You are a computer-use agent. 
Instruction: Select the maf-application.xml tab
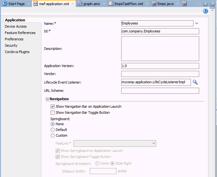54,4
